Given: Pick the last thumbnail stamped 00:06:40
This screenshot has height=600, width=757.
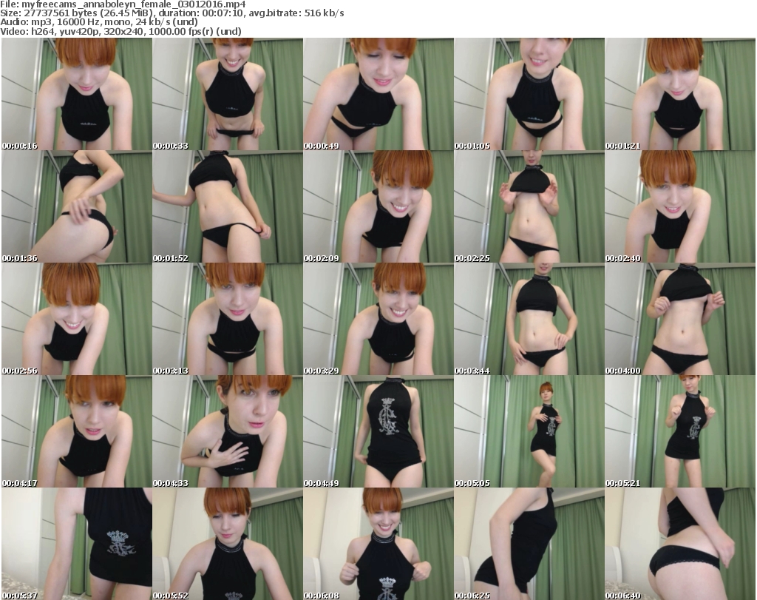Looking at the screenshot, I should 680,544.
